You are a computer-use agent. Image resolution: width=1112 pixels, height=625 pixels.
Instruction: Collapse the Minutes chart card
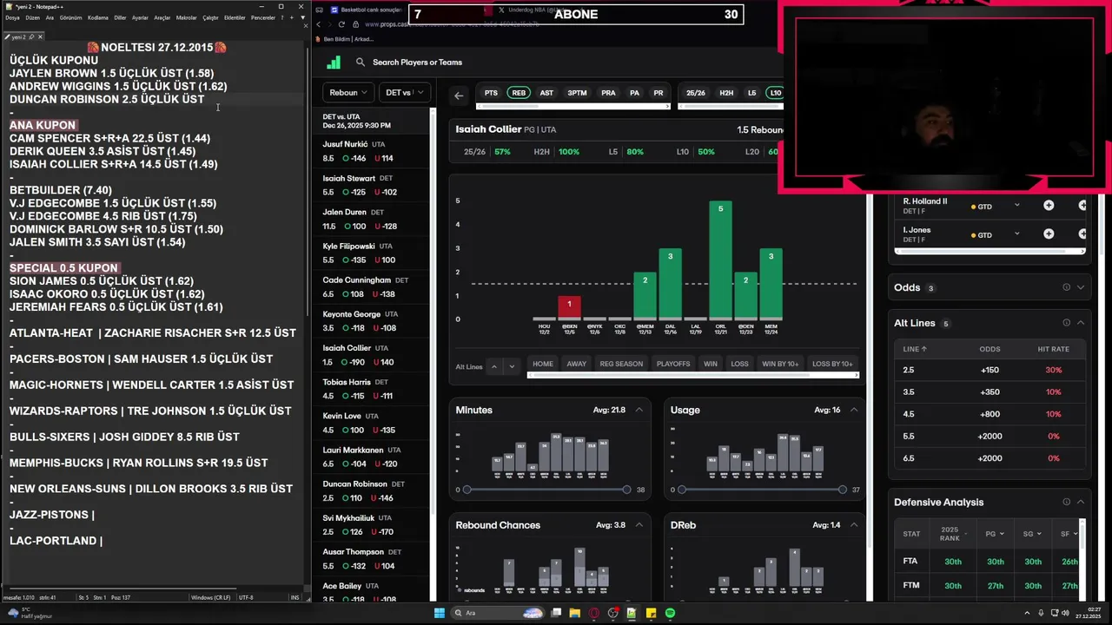pos(639,410)
